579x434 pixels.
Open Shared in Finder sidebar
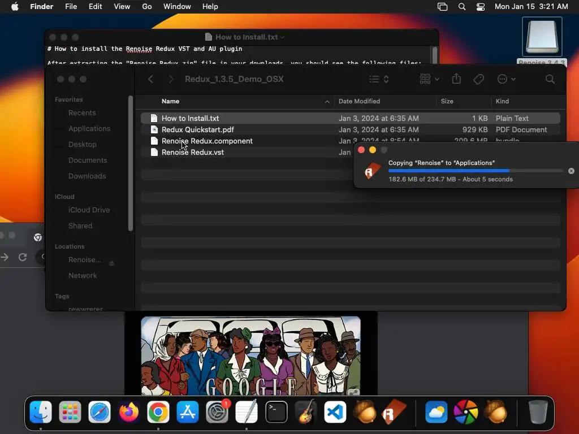click(80, 225)
